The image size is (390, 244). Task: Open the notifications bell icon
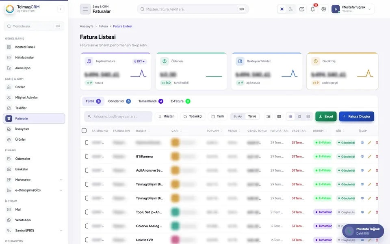point(313,9)
